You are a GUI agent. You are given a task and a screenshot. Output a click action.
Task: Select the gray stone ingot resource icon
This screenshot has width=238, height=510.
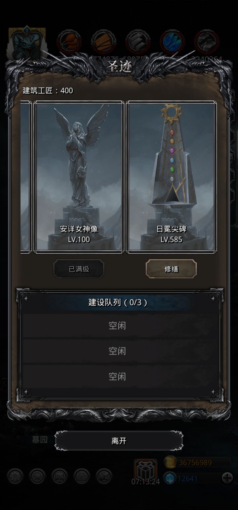tap(138, 42)
